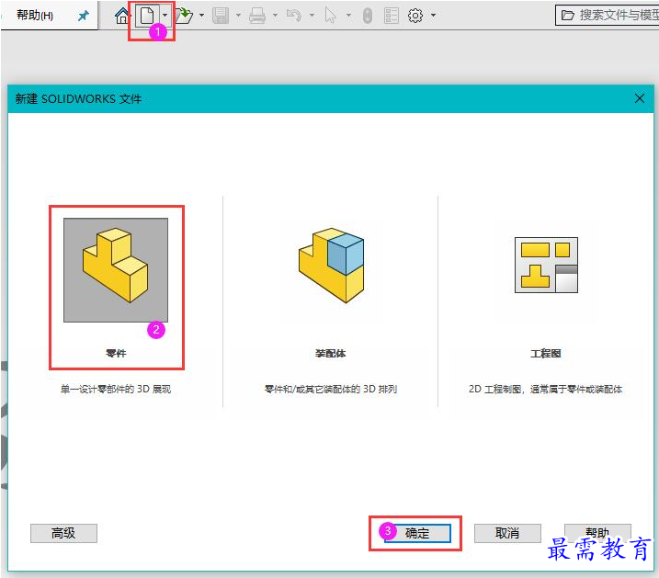Expand the Open file dropdown arrow
The width and height of the screenshot is (659, 578).
[201, 16]
